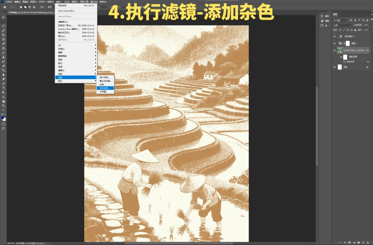The height and width of the screenshot is (245, 373).
Task: Hide the smart object image layer
Action: tap(334, 50)
